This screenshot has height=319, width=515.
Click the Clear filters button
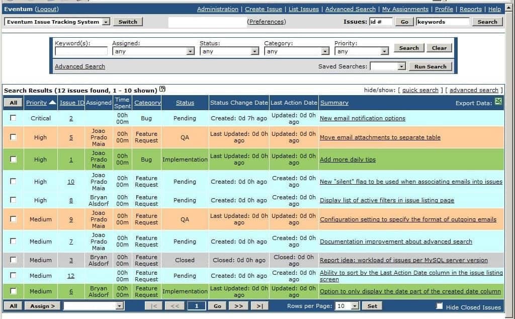coord(439,48)
